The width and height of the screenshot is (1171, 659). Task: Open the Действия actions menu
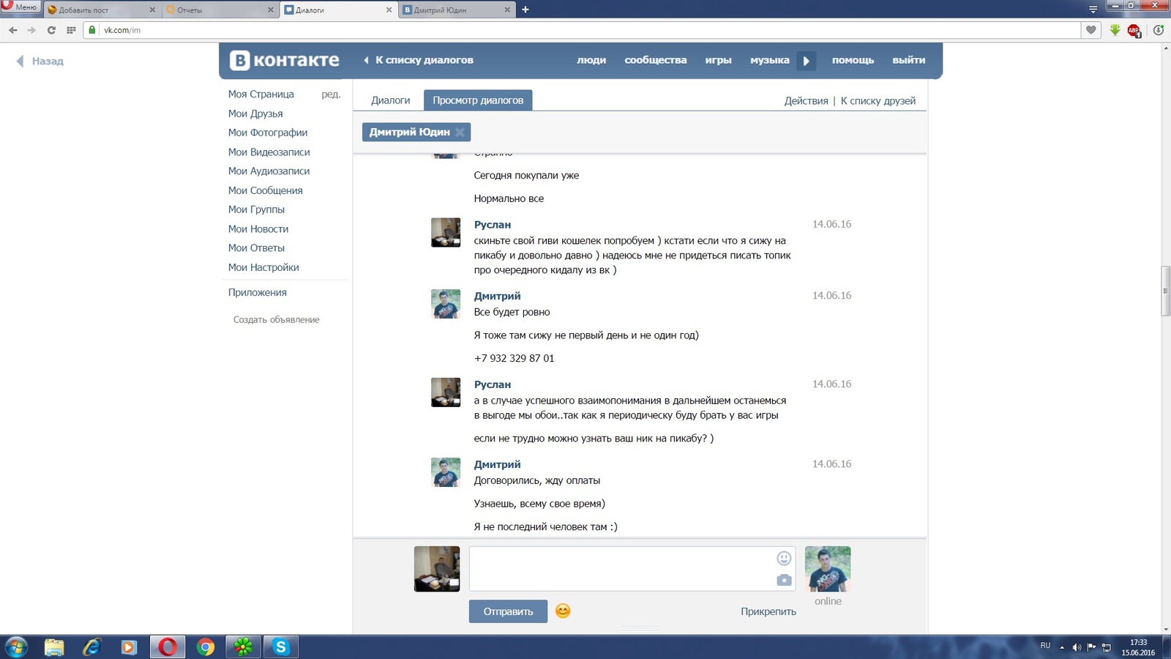coord(806,101)
